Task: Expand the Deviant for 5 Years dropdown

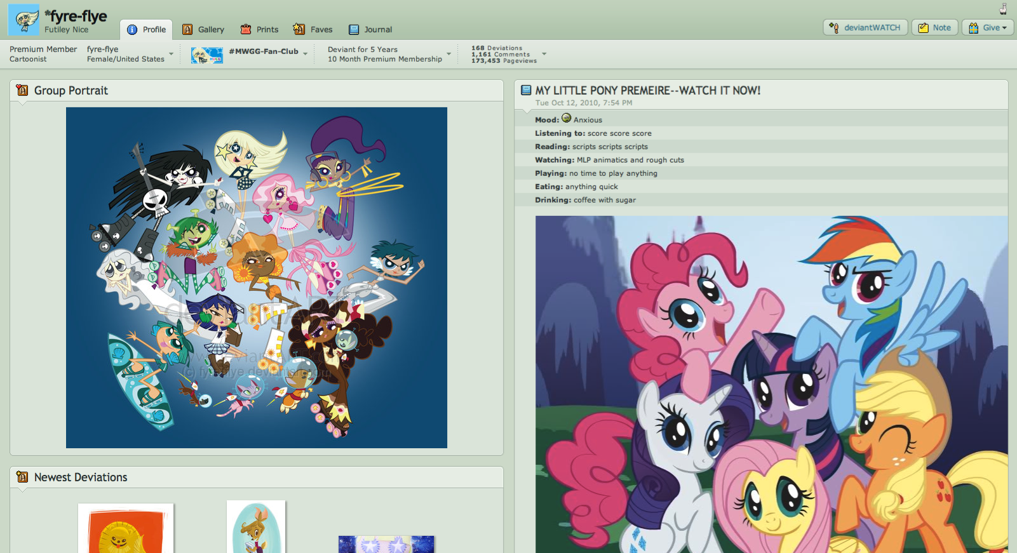Action: pyautogui.click(x=448, y=54)
